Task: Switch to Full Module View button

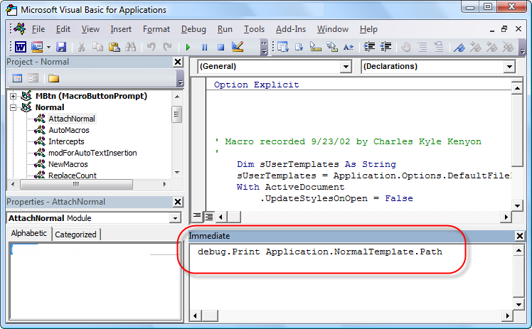Action: click(x=208, y=216)
